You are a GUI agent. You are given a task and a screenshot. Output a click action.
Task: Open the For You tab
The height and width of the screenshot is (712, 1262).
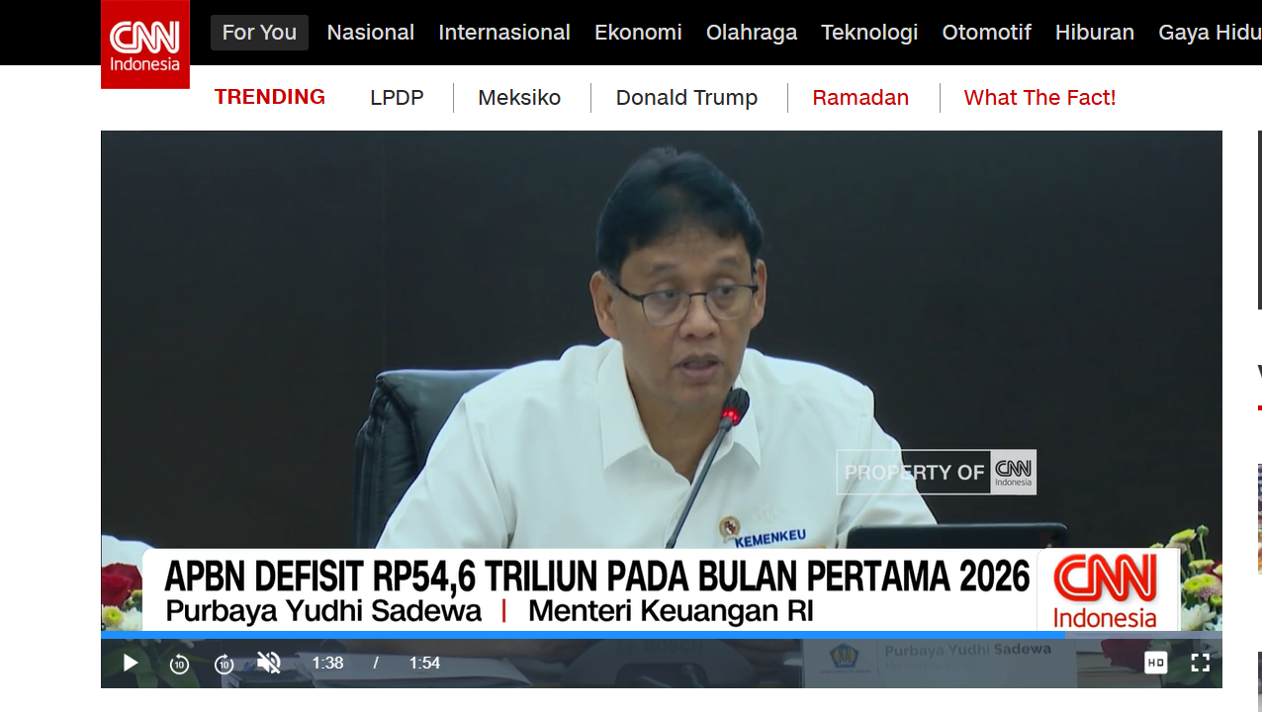[259, 33]
